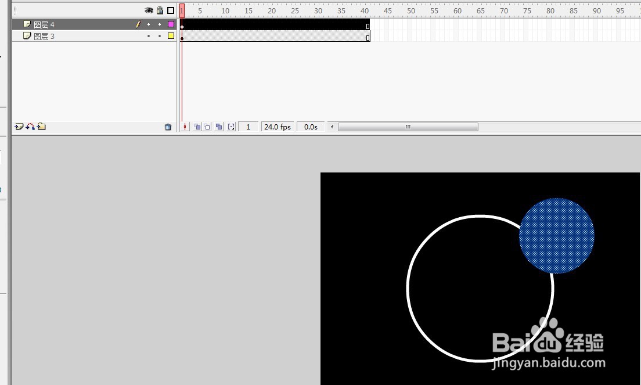This screenshot has height=385, width=641.
Task: Open Modify Onion Markers menu
Action: pos(232,127)
